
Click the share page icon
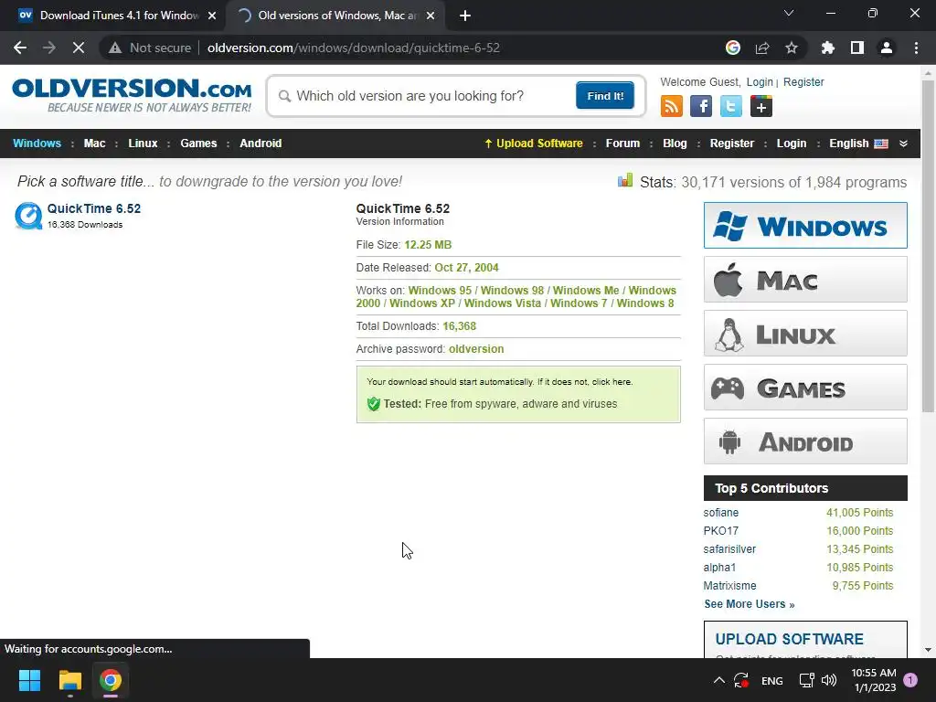coord(762,48)
